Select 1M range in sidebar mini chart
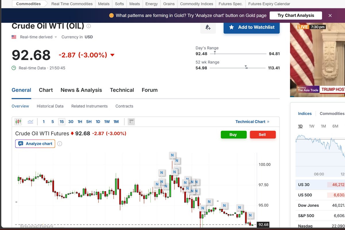345x230 pixels. tap(323, 126)
